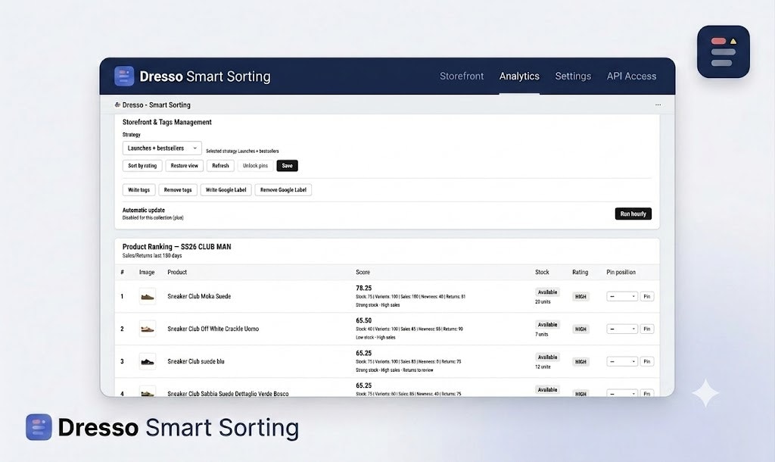
Task: Switch to the Analytics tab
Action: click(519, 76)
